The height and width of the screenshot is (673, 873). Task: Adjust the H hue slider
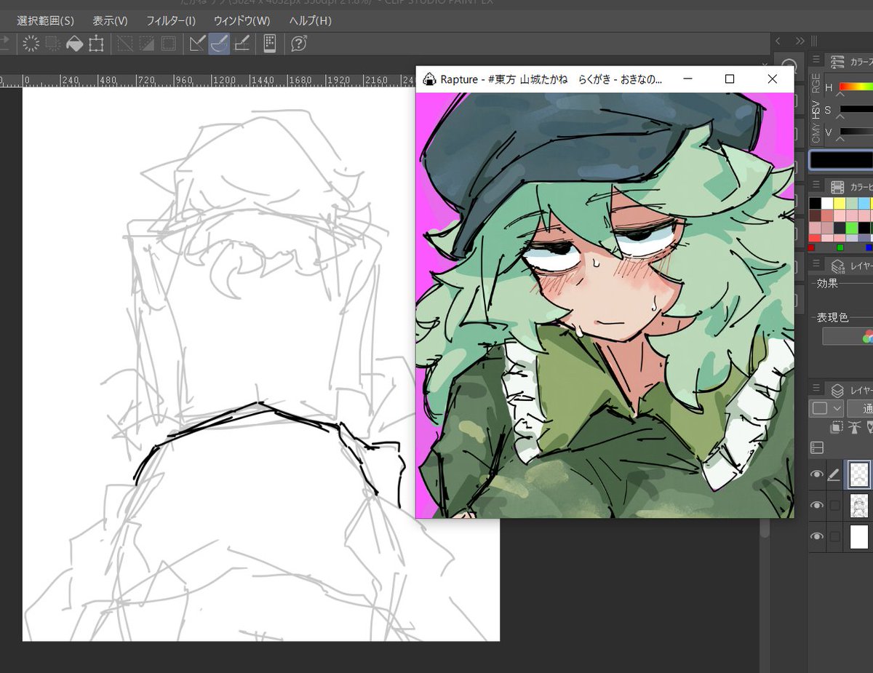tap(856, 87)
